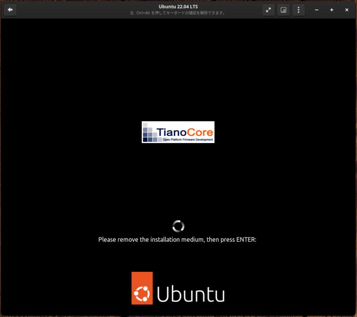Enter fullscreen mode with the expand arrows icon
The width and height of the screenshot is (357, 317).
[x=268, y=10]
